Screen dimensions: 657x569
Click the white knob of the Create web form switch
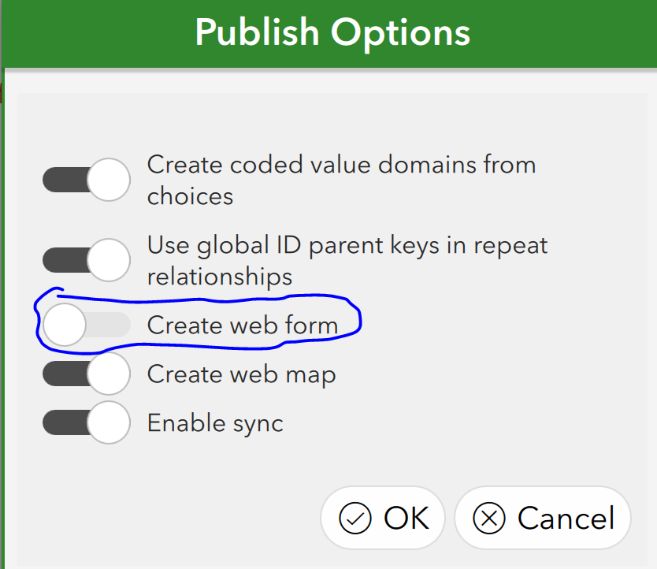(x=64, y=325)
